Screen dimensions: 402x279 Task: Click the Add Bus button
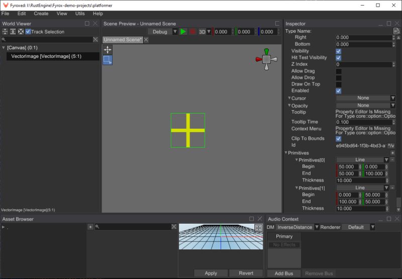pos(284,273)
